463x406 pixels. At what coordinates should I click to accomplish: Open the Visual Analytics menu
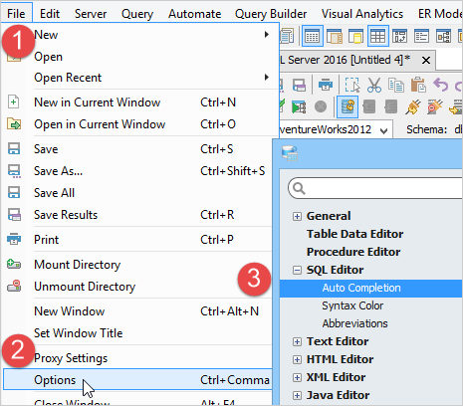[362, 14]
